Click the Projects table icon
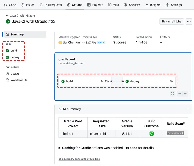Viewport: 194px width, 166px height. tap(89, 5)
